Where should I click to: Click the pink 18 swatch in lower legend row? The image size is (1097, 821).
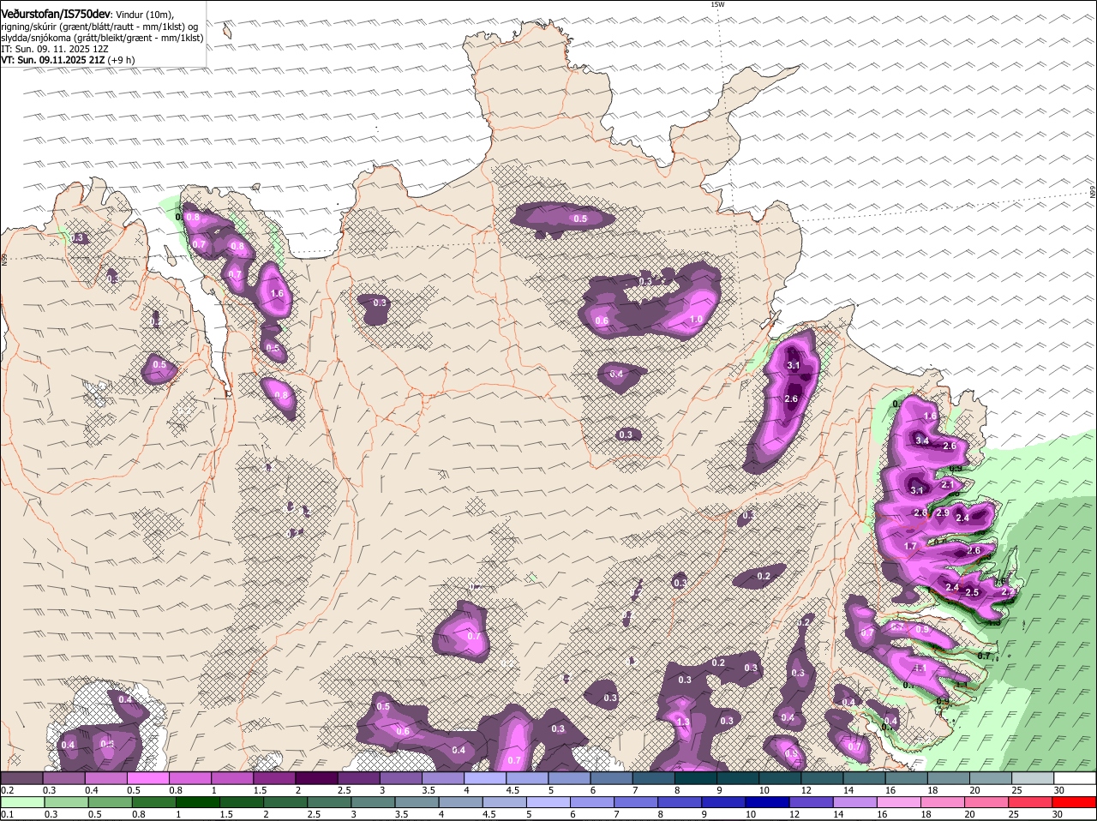pos(943,802)
